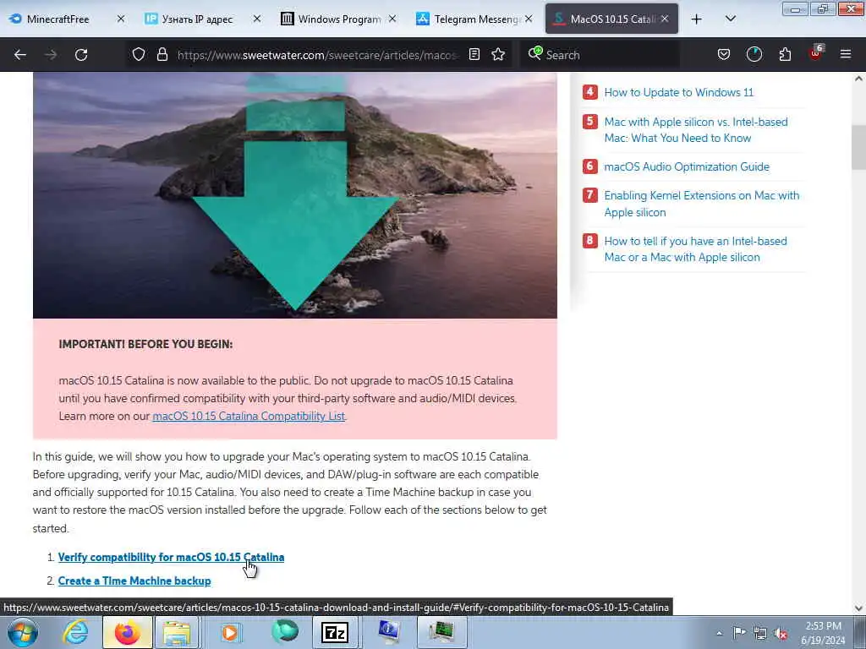
Task: Close the Telegram Messenger tab
Action: point(529,19)
